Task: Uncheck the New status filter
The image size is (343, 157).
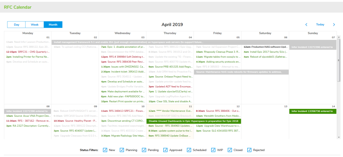Action: [105, 150]
